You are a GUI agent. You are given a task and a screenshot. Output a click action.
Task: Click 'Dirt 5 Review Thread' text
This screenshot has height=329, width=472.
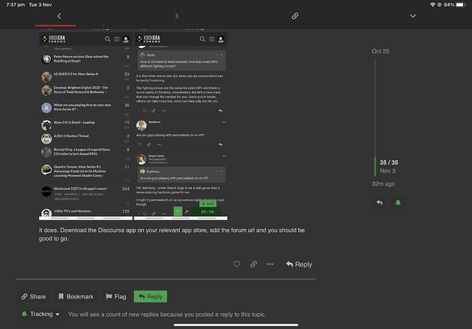tap(71, 136)
